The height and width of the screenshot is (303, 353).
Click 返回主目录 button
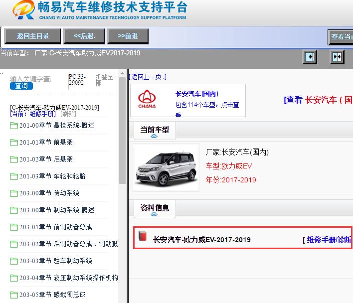(32, 36)
